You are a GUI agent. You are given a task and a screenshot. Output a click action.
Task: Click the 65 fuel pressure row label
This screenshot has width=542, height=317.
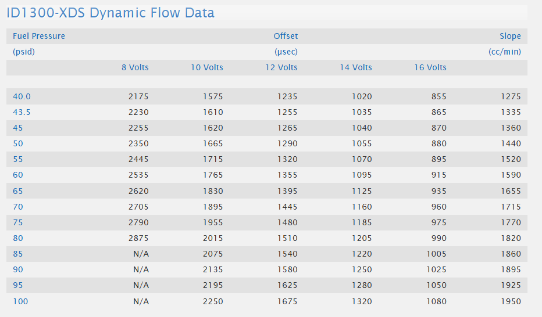tap(18, 190)
